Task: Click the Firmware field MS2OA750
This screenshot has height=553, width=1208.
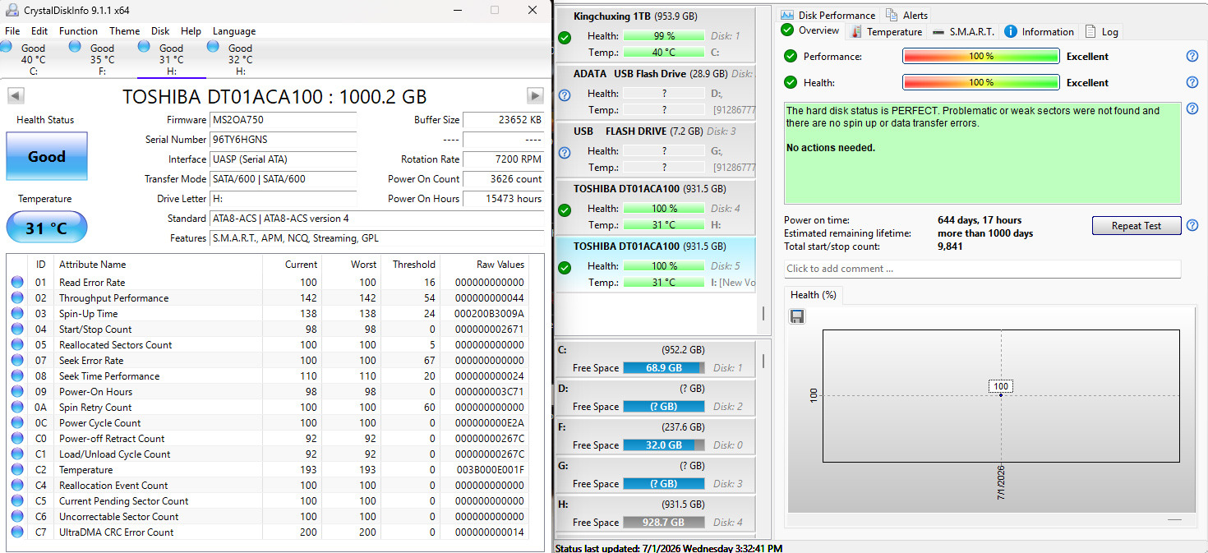Action: (283, 120)
